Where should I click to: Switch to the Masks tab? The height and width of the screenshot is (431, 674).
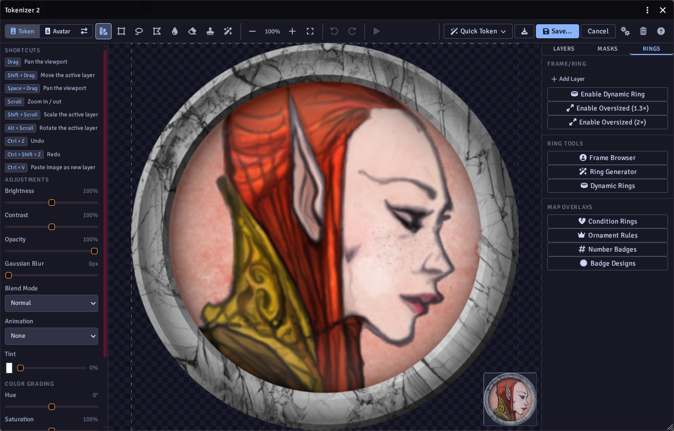608,48
